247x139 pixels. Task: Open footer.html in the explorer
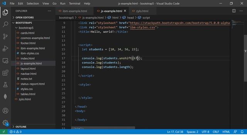[x=28, y=43]
